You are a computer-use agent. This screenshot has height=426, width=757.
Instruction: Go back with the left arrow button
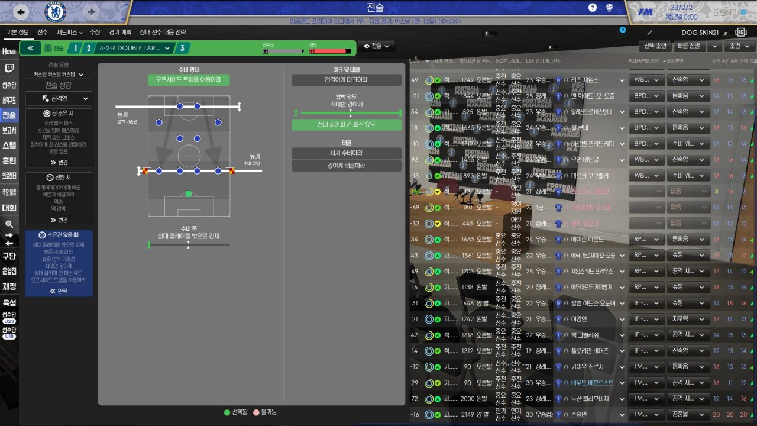tap(21, 11)
